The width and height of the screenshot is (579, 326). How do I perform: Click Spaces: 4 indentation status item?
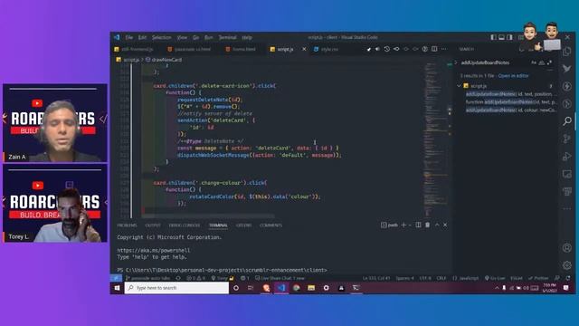[404, 278]
